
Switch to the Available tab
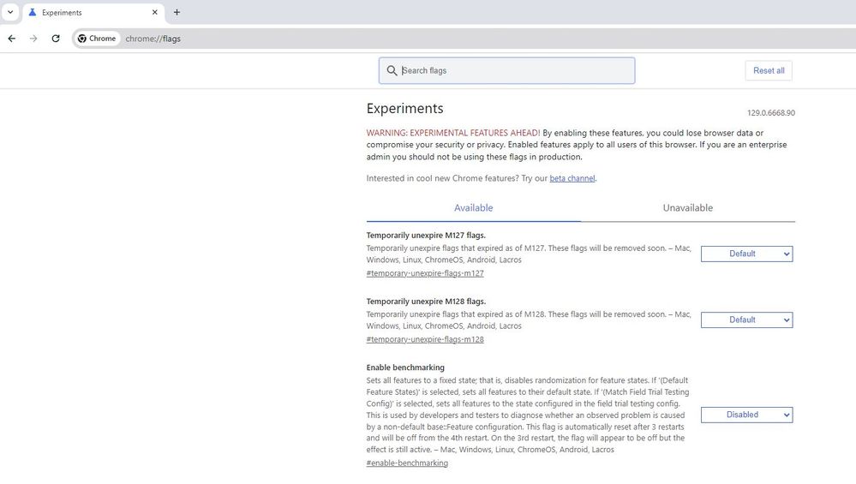[x=473, y=208]
